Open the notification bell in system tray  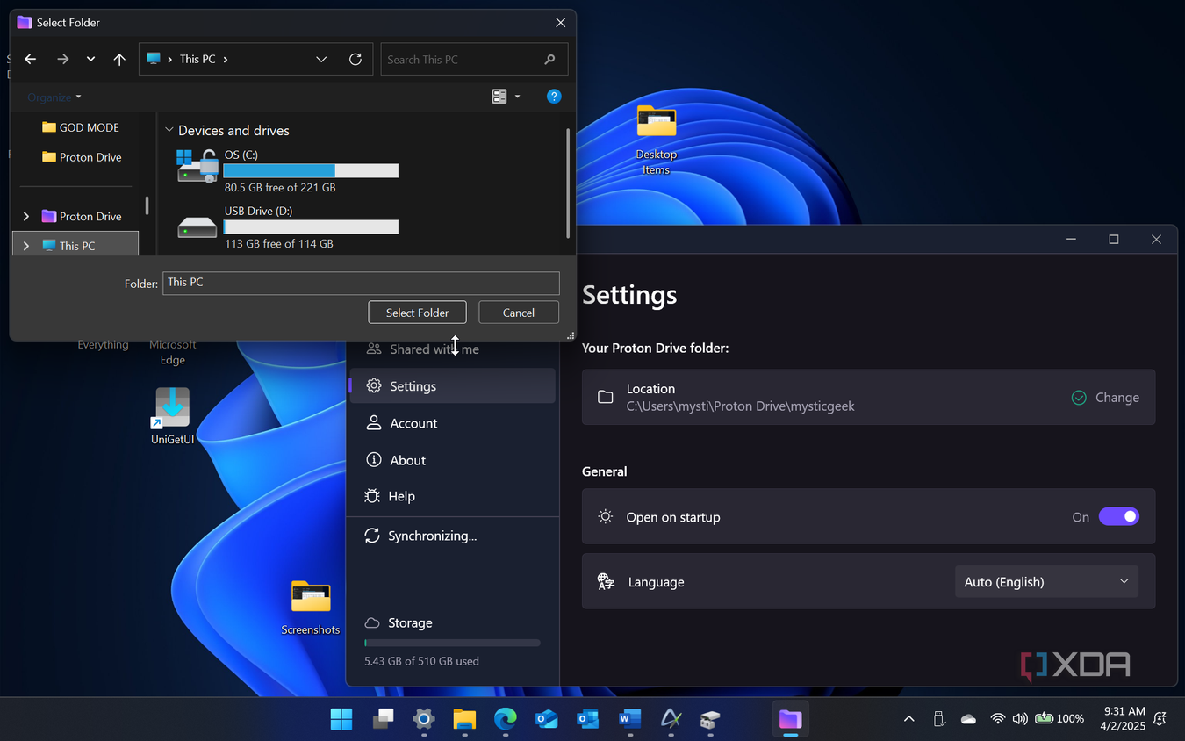[1160, 719]
